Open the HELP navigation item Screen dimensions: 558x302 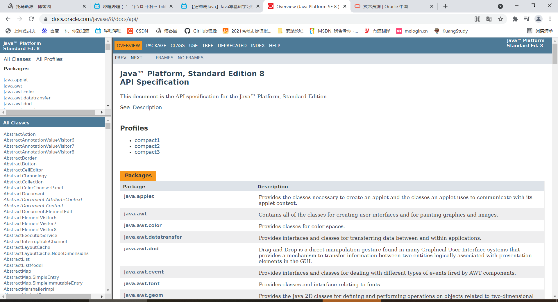point(274,45)
